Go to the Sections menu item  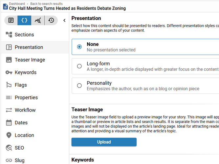click(x=24, y=34)
